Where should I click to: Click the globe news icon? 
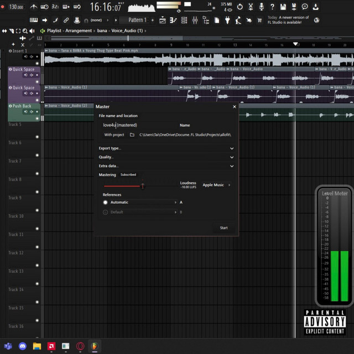tap(316, 20)
